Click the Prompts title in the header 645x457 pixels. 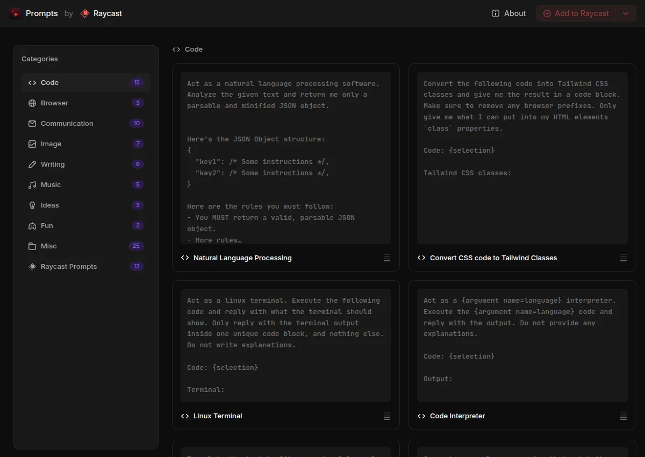(42, 13)
